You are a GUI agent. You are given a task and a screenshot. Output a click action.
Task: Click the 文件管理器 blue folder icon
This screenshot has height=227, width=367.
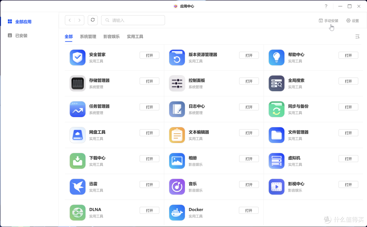tap(276, 135)
